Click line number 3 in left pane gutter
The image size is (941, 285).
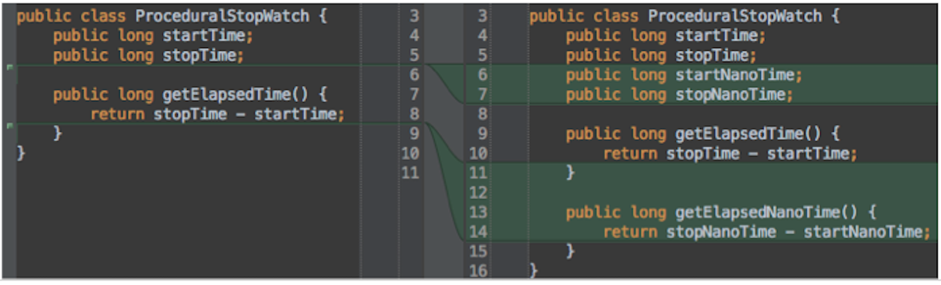point(414,16)
